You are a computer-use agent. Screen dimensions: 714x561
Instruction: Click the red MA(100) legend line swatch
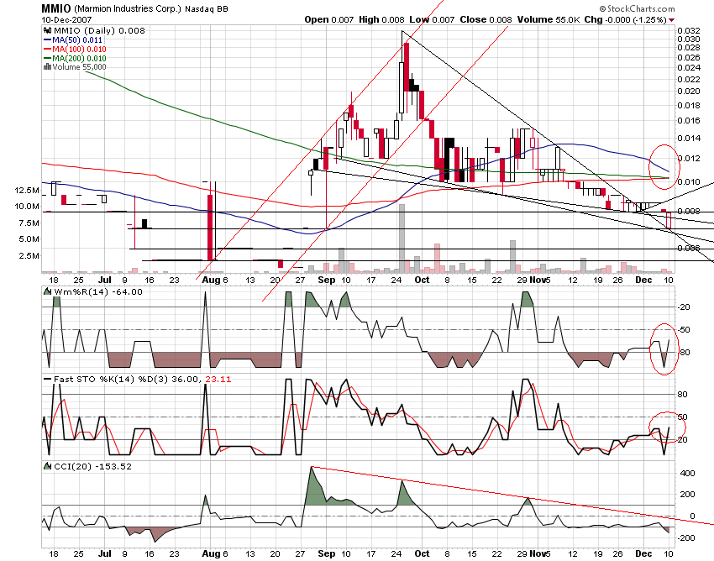(47, 50)
